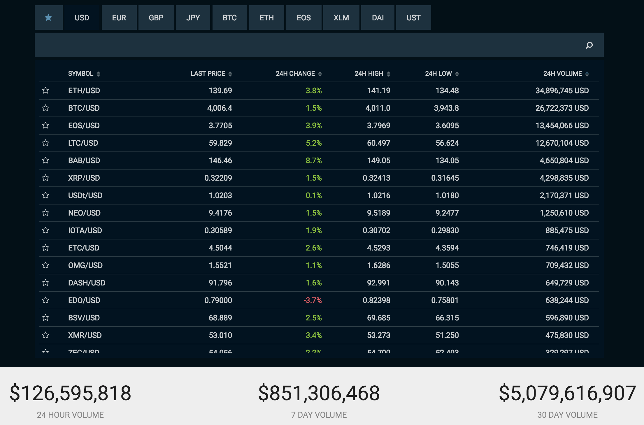Open the UST market tab
This screenshot has height=425, width=644.
click(413, 17)
